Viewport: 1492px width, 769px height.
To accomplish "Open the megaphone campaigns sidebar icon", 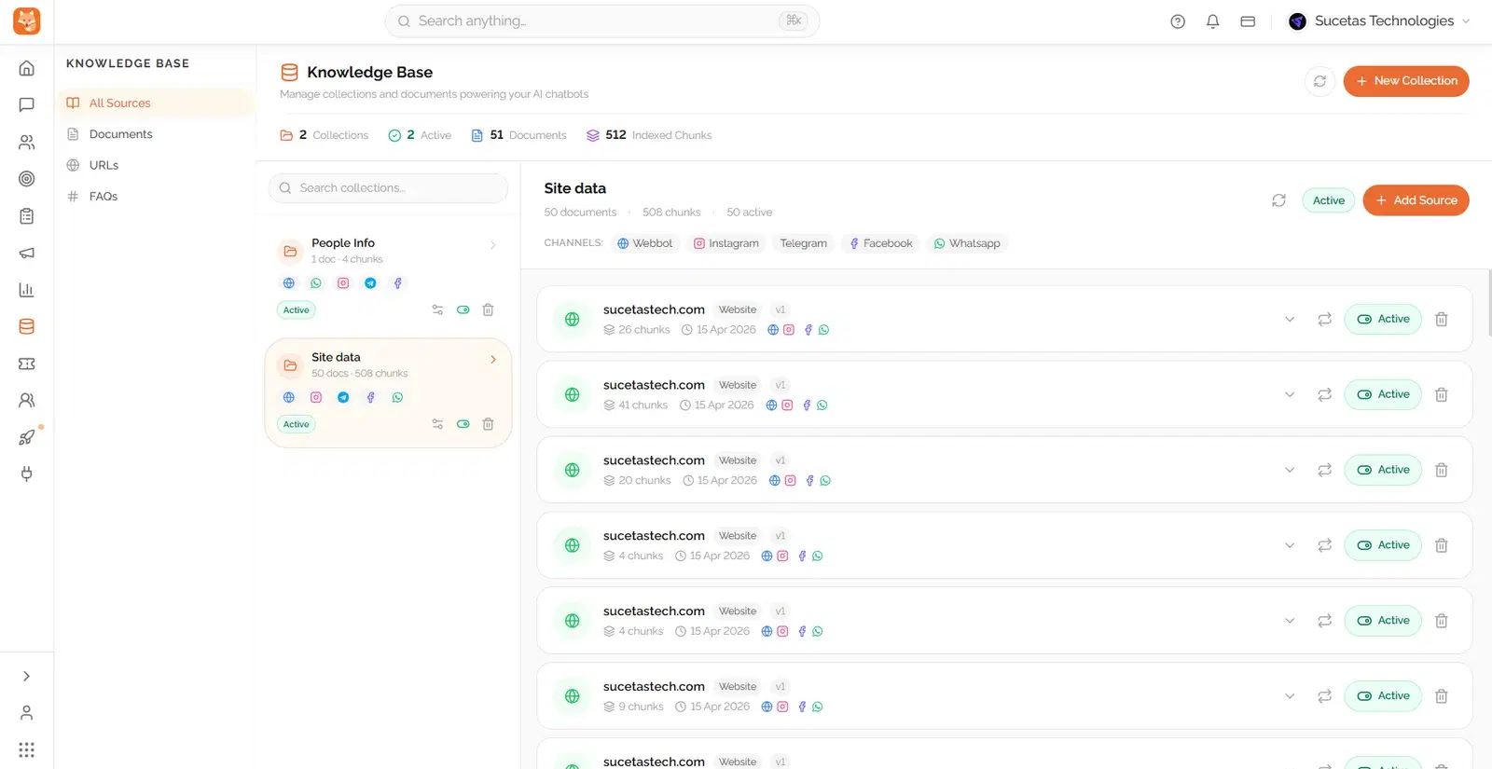I will pos(27,253).
